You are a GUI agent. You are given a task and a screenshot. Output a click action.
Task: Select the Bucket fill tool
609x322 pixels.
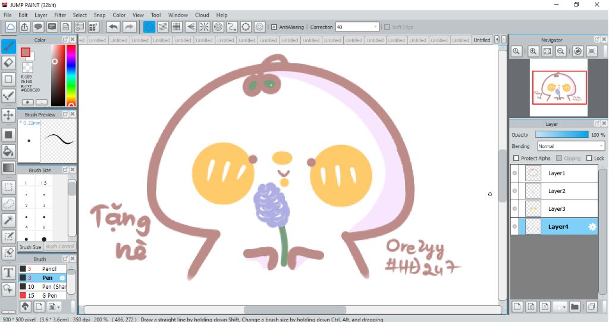pos(8,151)
